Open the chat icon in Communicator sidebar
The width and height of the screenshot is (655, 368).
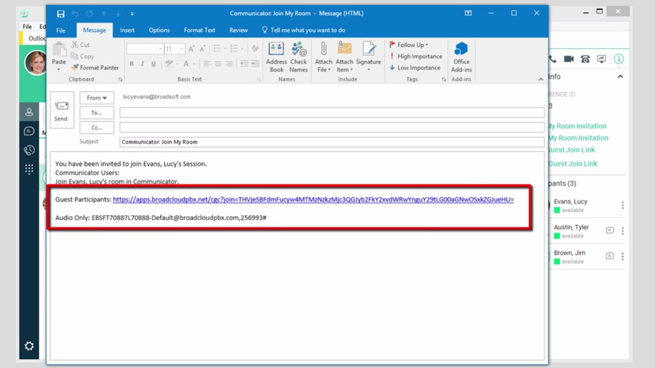point(29,131)
